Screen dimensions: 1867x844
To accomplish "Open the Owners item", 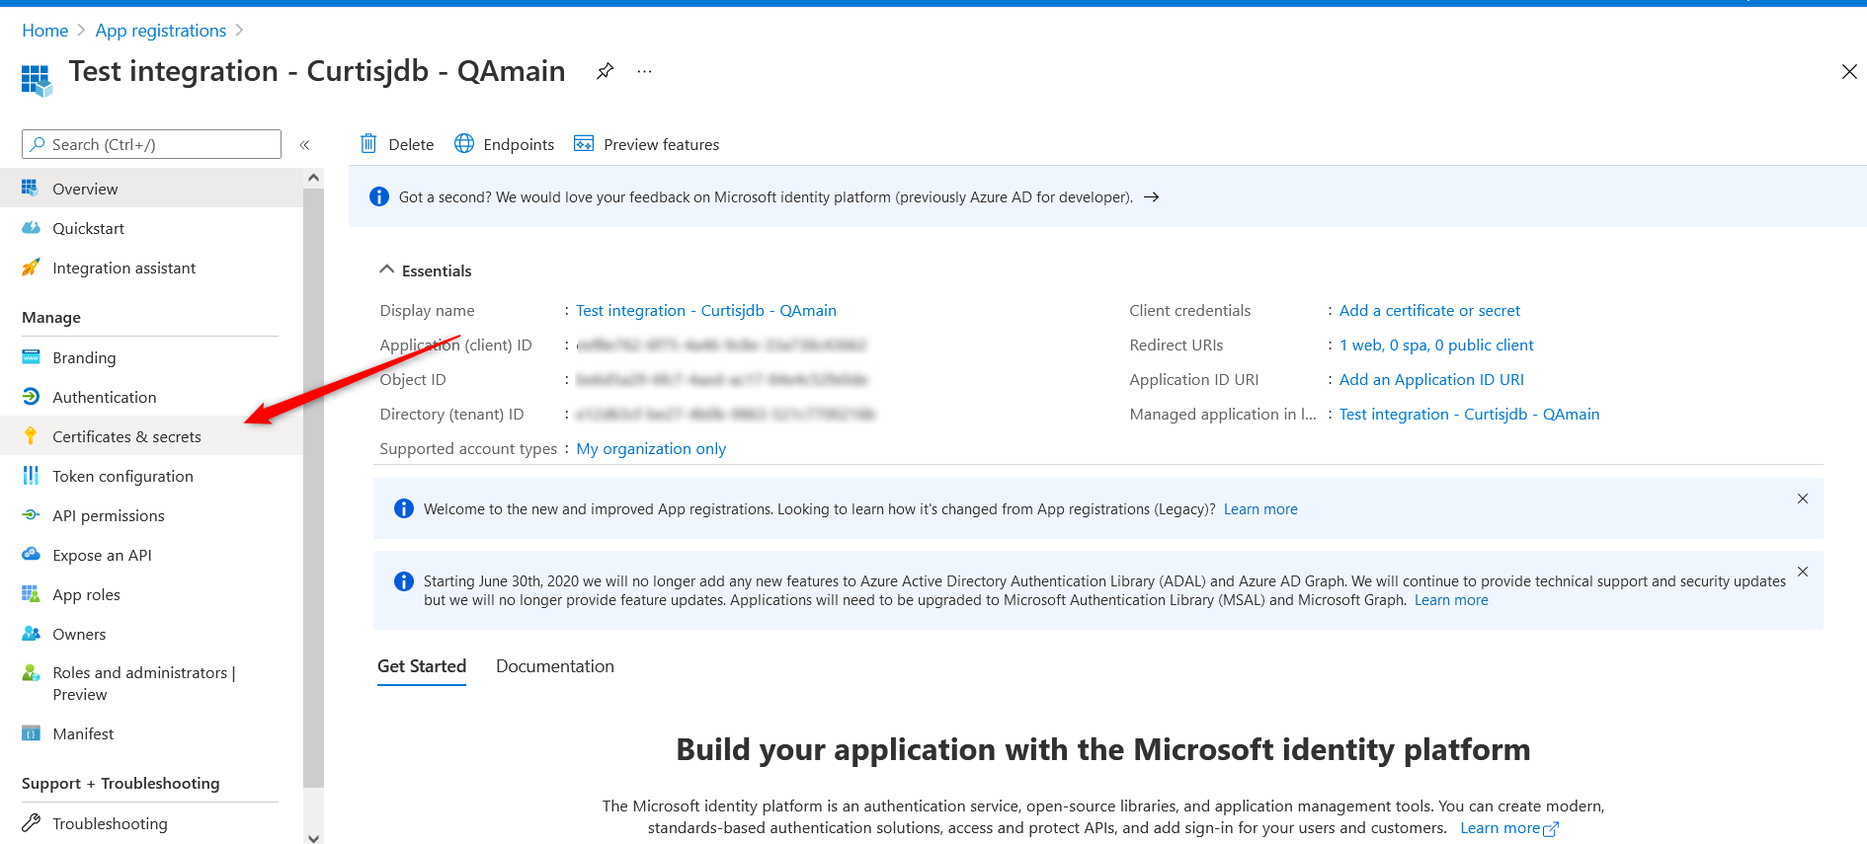I will click(x=151, y=633).
